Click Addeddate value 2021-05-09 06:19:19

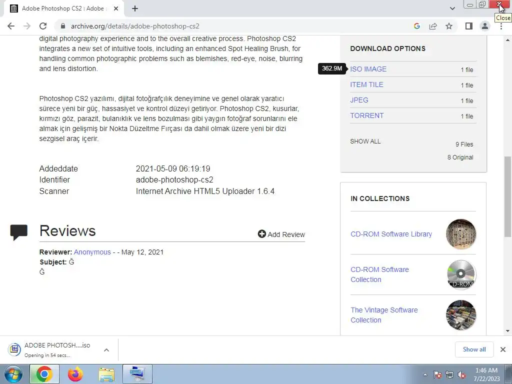pyautogui.click(x=173, y=169)
